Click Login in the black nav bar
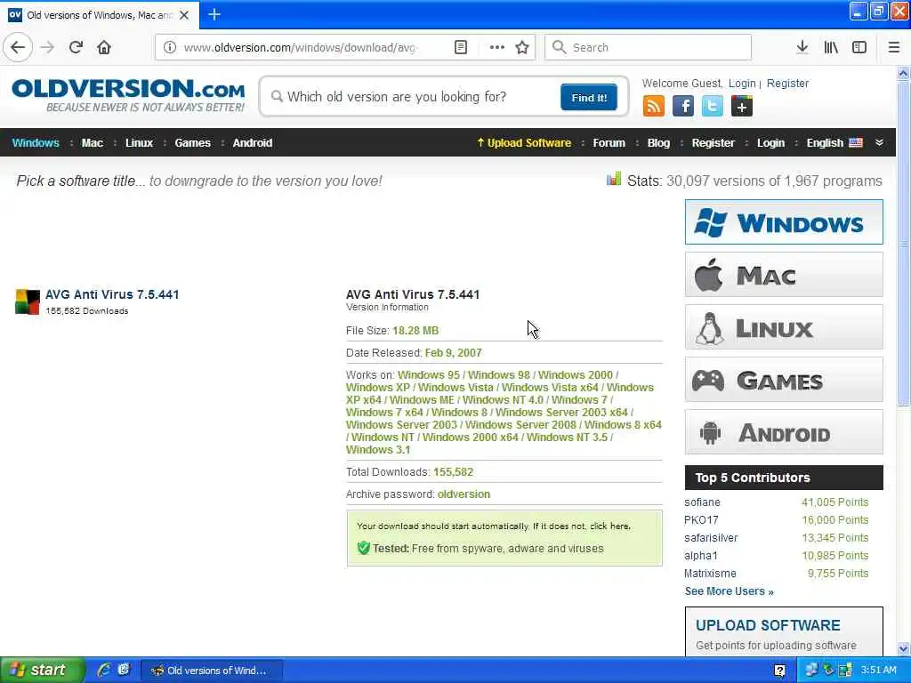911x683 pixels. click(770, 143)
